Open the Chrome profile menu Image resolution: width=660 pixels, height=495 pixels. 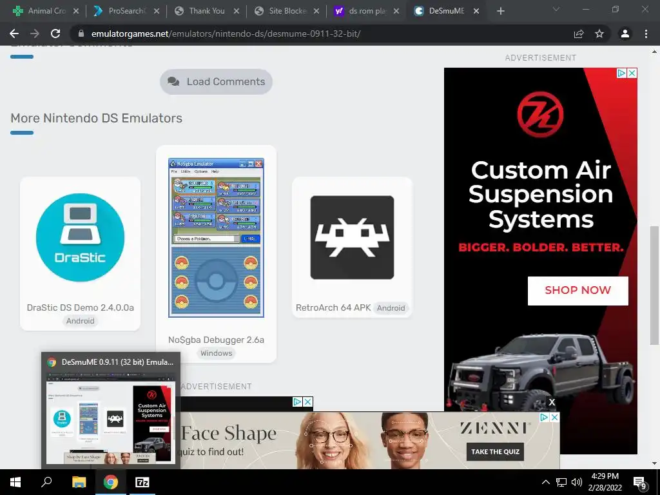pyautogui.click(x=625, y=34)
